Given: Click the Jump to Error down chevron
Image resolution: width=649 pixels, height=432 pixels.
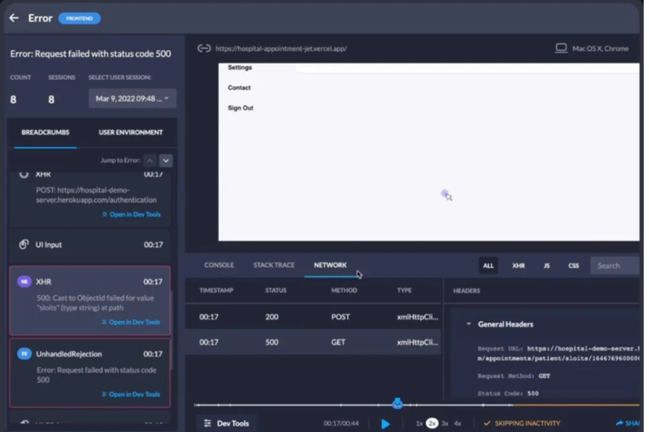Looking at the screenshot, I should coord(166,161).
